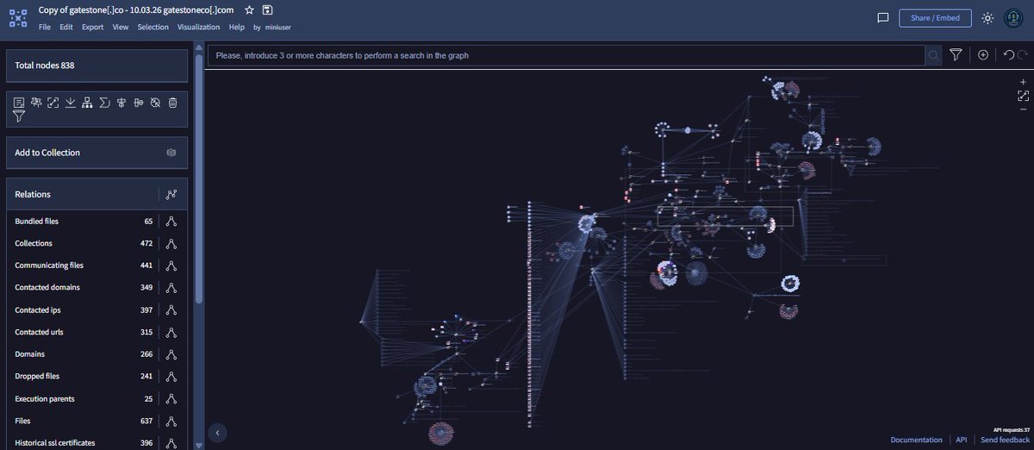Click the graph title text
This screenshot has height=450, width=1034.
136,9
